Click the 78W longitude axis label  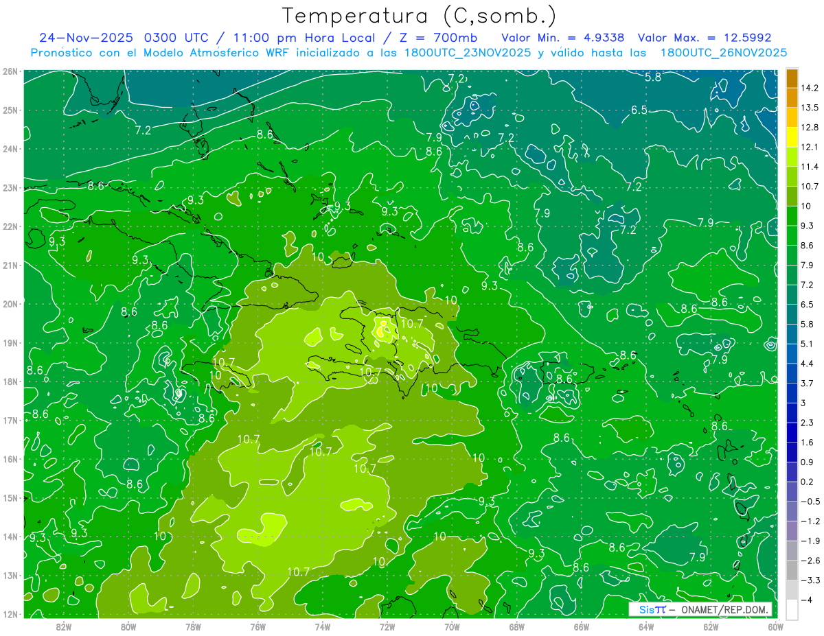point(193,626)
